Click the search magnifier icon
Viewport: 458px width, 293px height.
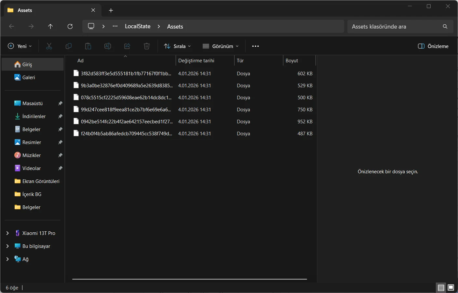[445, 26]
